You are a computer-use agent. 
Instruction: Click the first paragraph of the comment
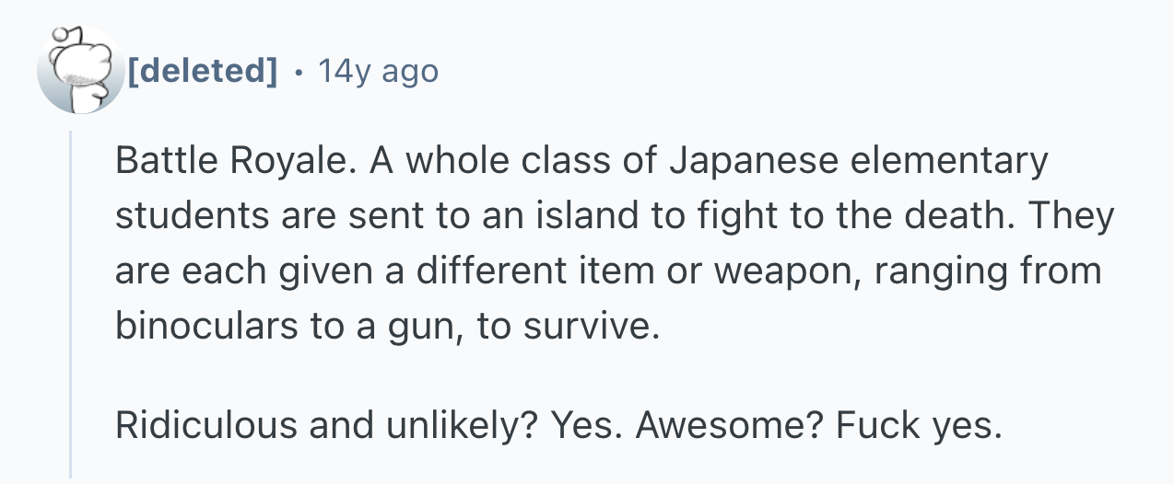coord(608,244)
